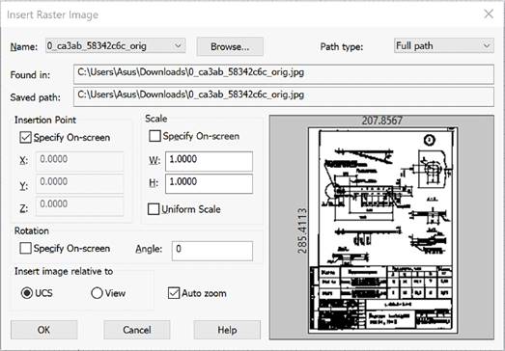The width and height of the screenshot is (505, 351).
Task: Click the insertion X coordinate field
Action: click(x=79, y=161)
